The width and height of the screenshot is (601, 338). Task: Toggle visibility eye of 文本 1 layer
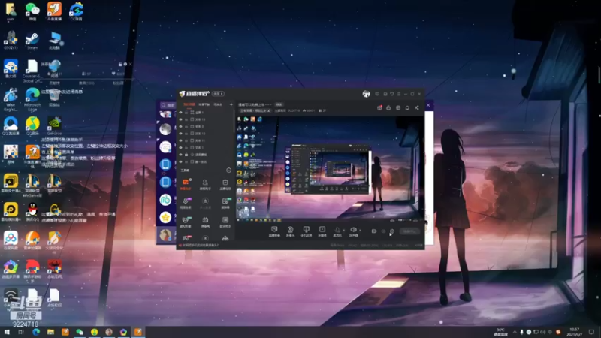(181, 147)
